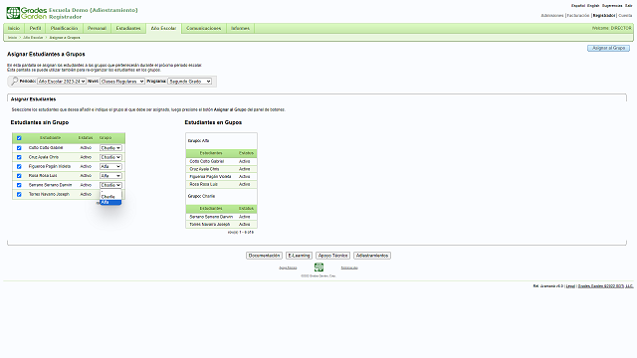Click Inicio in the breadcrumb
The height and width of the screenshot is (358, 637).
(x=13, y=38)
